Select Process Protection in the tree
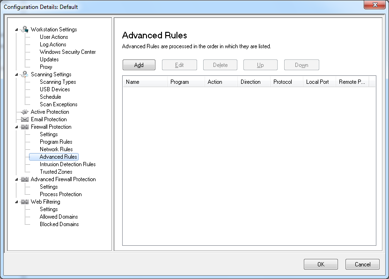This screenshot has width=389, height=279. tap(60, 194)
